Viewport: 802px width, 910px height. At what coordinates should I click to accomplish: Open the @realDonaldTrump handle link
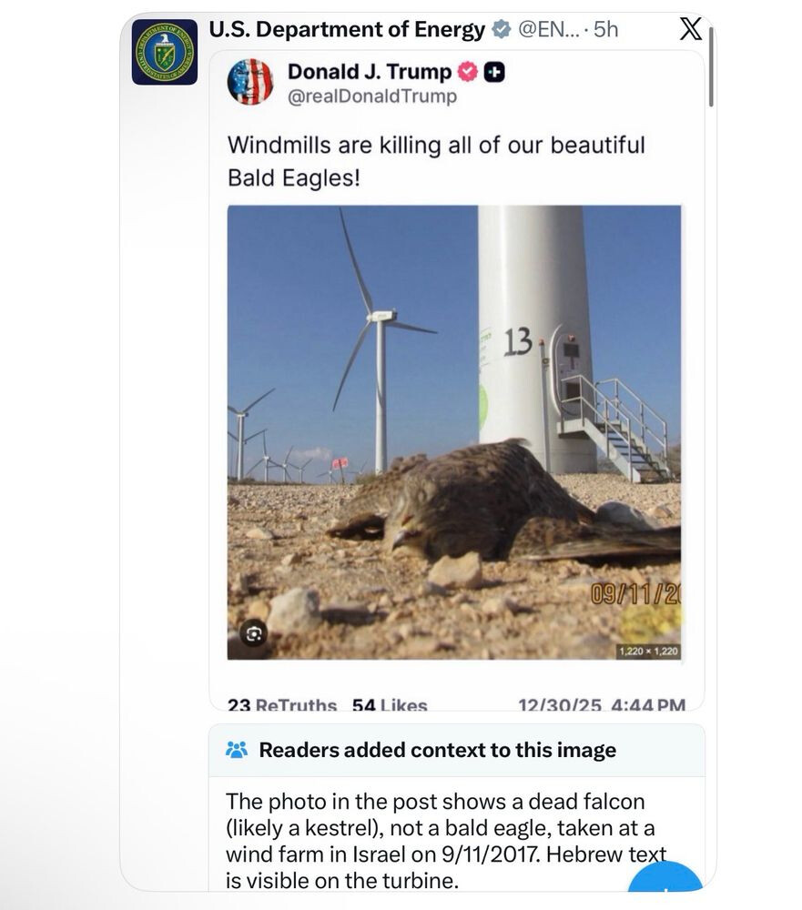pos(371,96)
